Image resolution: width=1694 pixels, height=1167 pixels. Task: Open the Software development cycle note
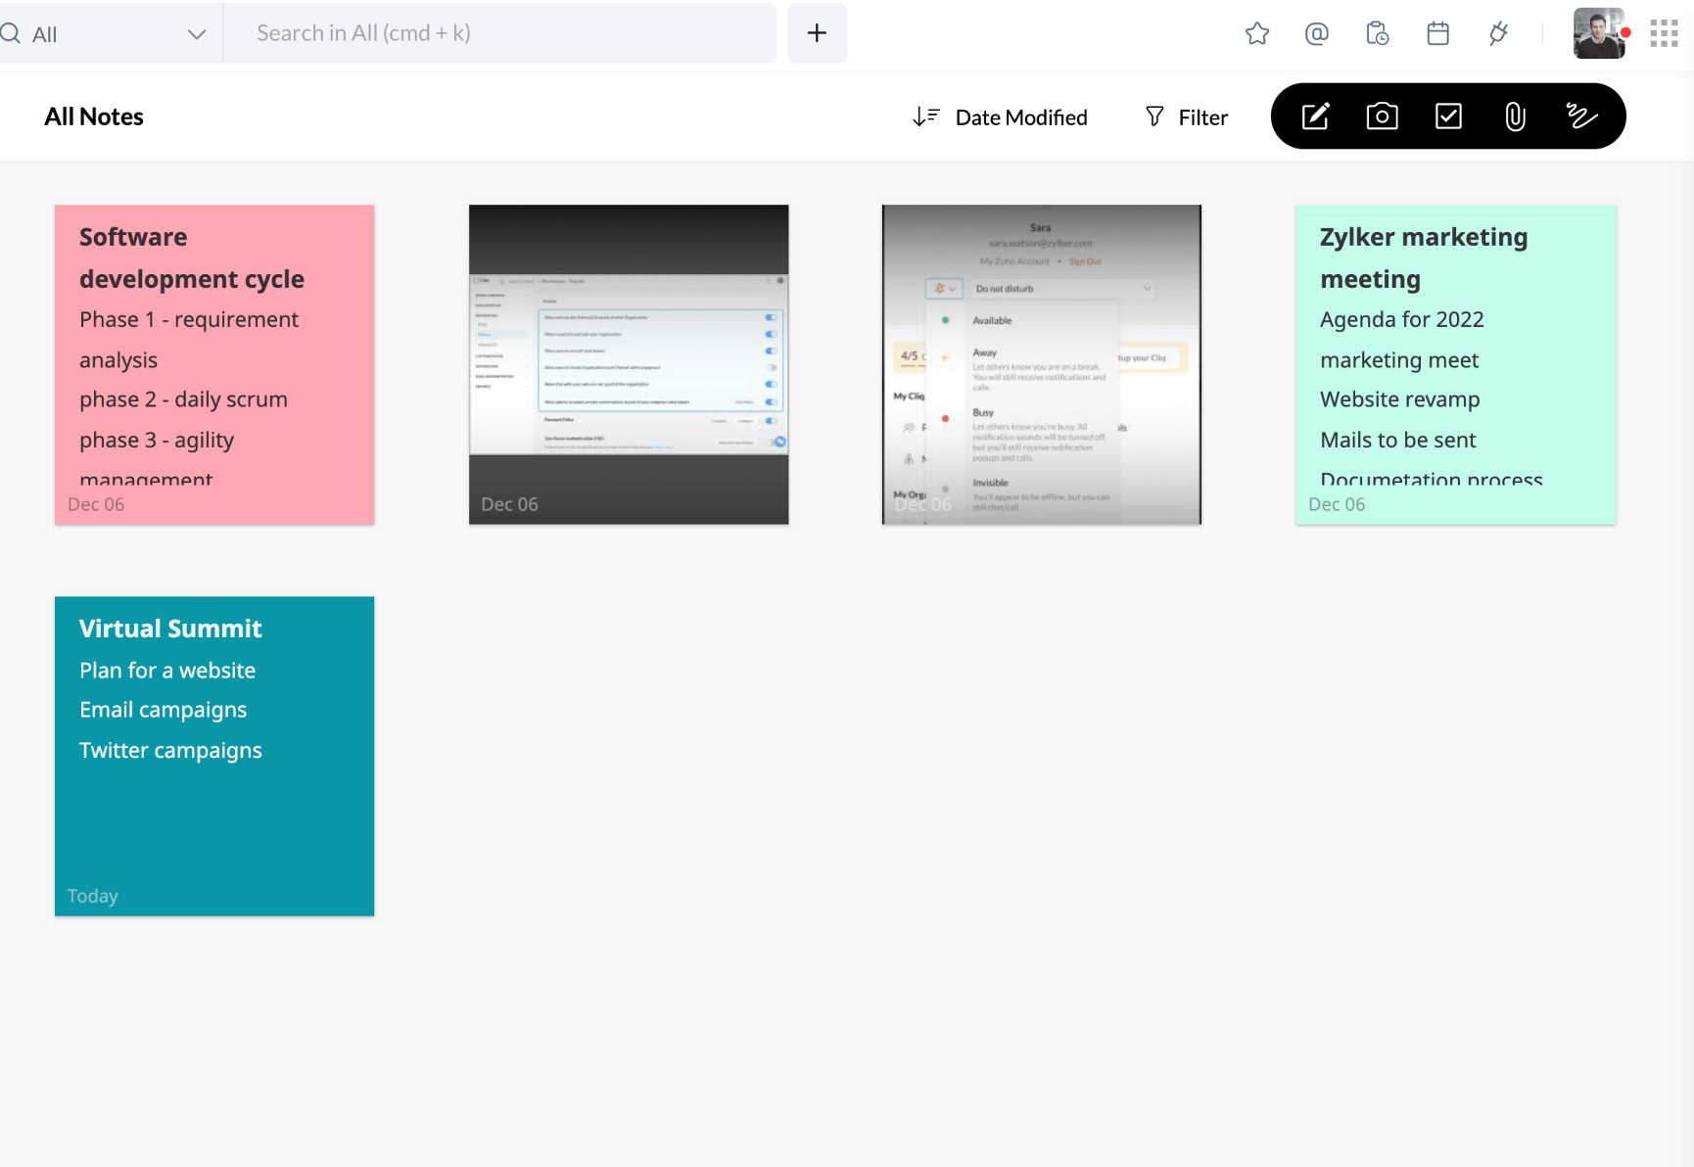[x=213, y=364]
